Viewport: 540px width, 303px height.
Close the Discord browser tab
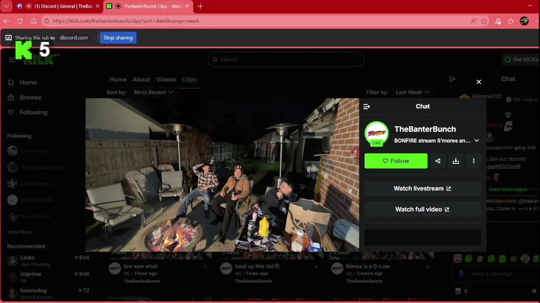98,6
